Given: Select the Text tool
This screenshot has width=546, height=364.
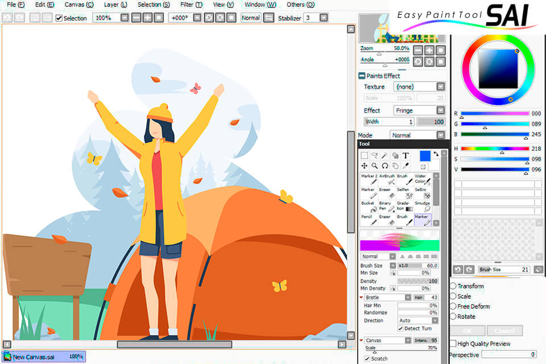Looking at the screenshot, I should 406,155.
